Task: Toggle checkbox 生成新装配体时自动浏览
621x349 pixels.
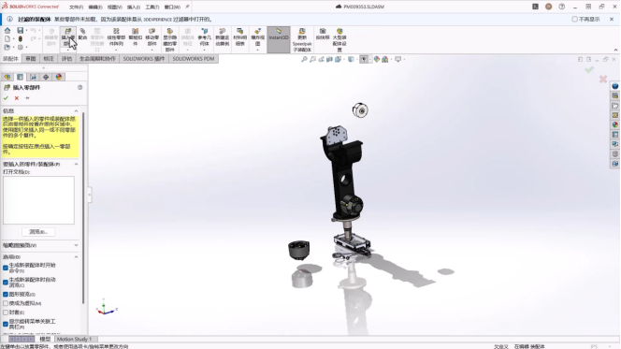Action: 6,282
